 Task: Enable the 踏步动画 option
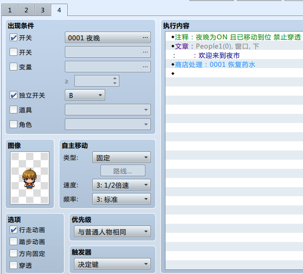click(x=13, y=242)
